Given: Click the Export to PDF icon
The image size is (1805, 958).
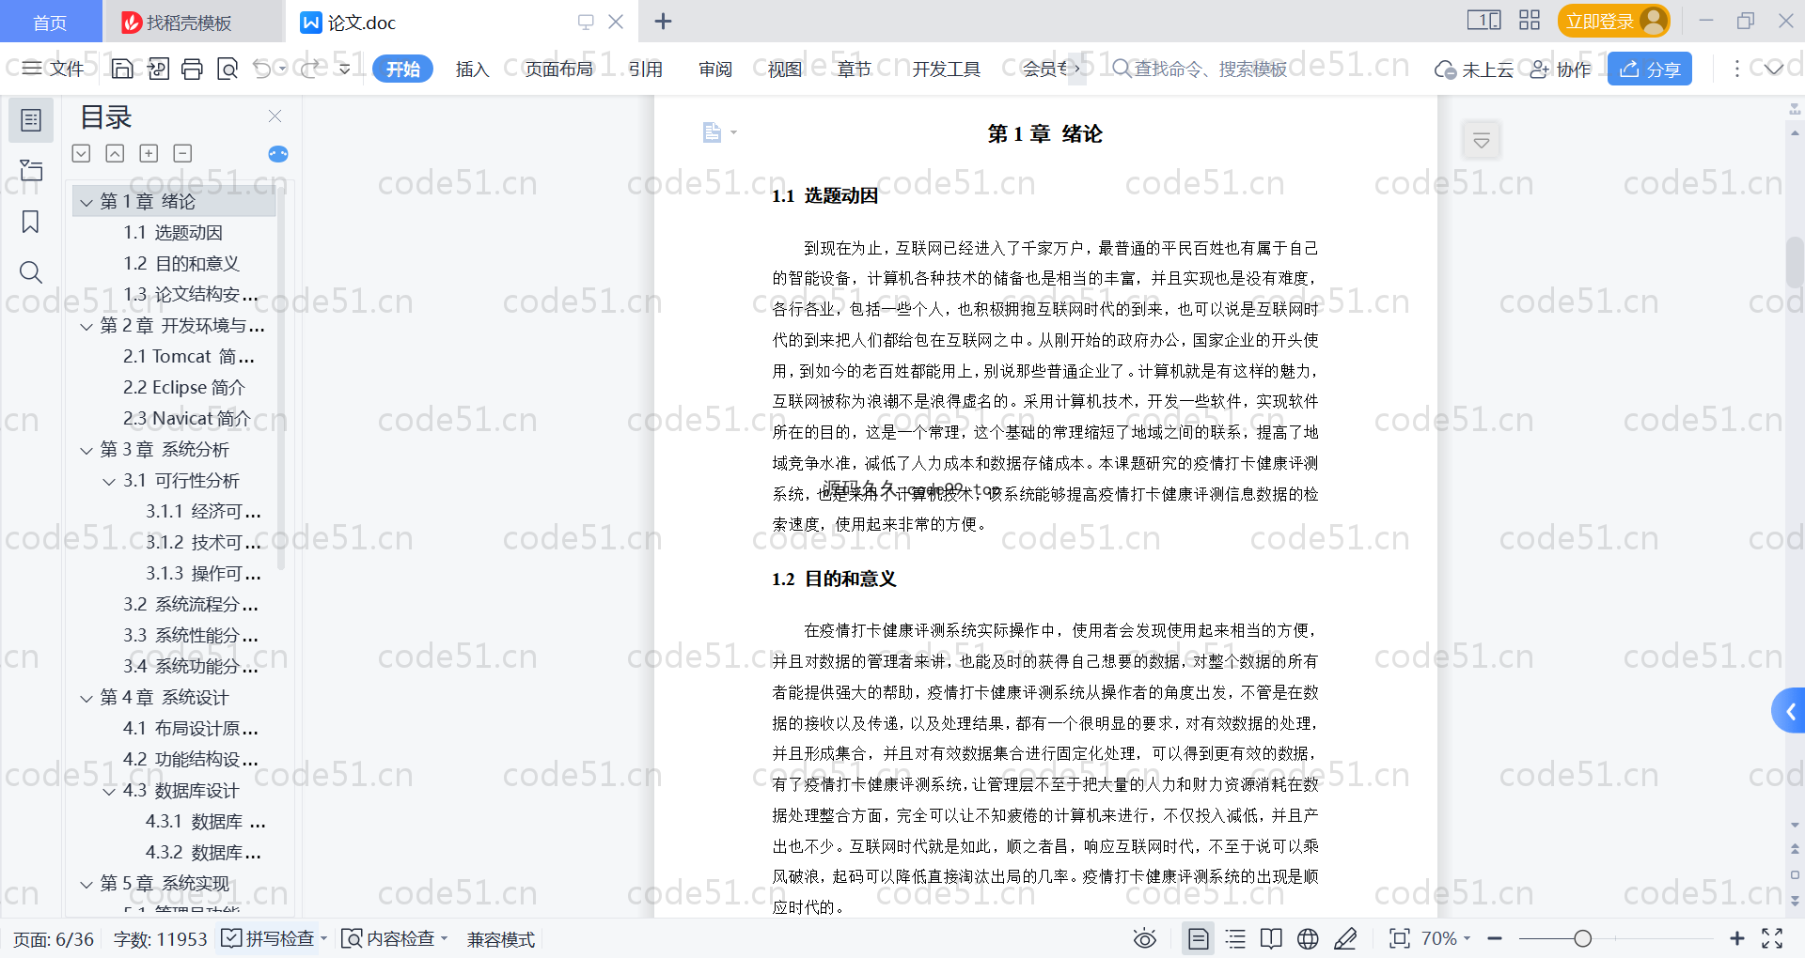Looking at the screenshot, I should pyautogui.click(x=158, y=69).
